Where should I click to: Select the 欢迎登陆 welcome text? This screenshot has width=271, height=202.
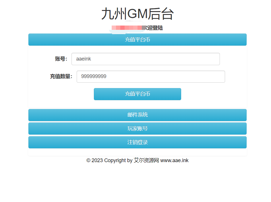point(154,28)
